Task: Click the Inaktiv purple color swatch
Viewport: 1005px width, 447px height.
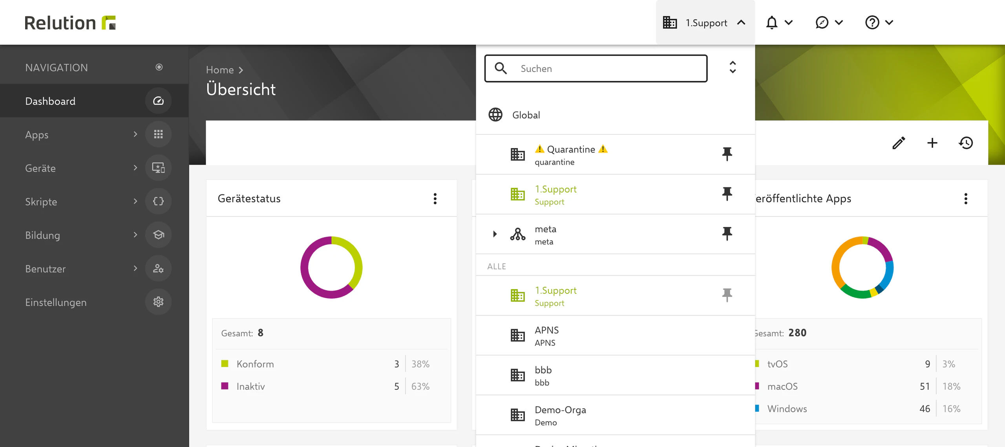Action: pos(225,386)
